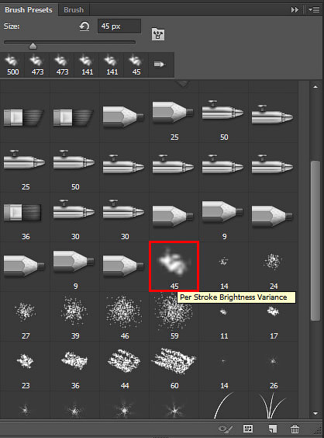324x438 pixels.
Task: Select the single grass blade brush
Action: click(224, 405)
